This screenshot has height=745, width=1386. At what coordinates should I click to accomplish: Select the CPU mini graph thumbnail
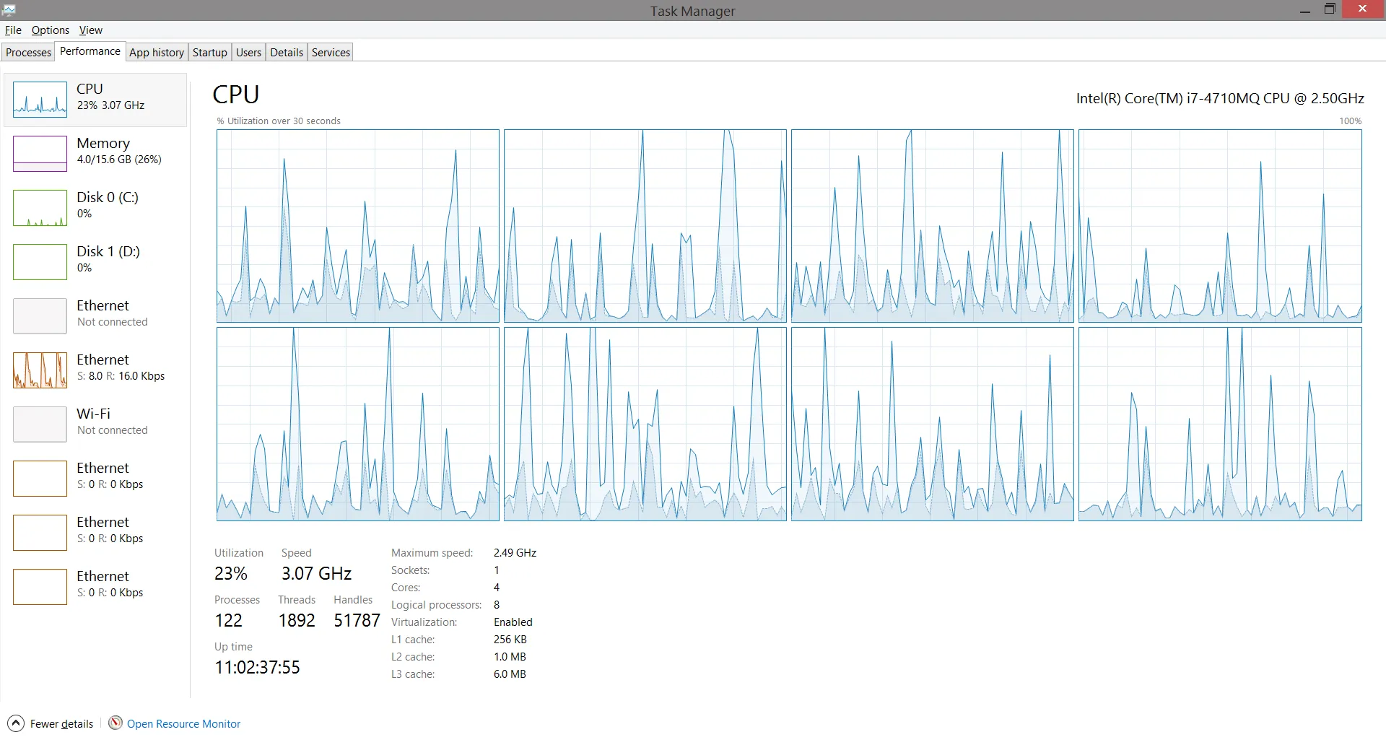40,100
